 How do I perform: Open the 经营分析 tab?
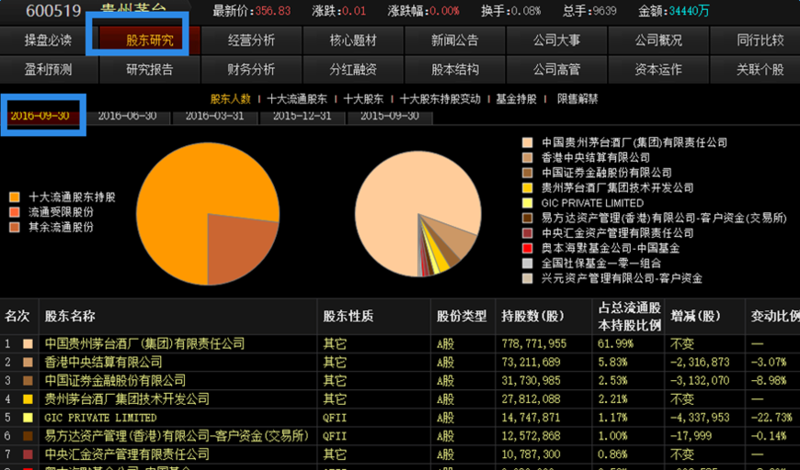pyautogui.click(x=251, y=40)
